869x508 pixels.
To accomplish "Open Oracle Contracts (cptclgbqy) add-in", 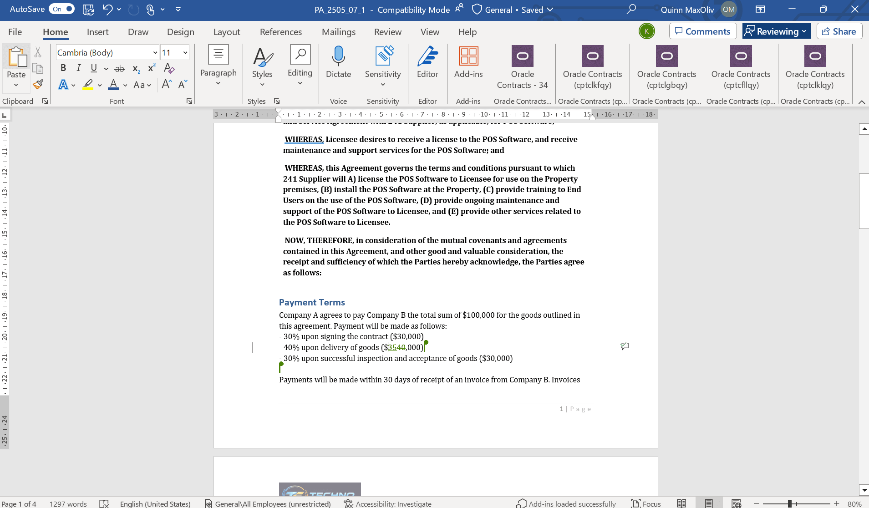I will [x=666, y=67].
